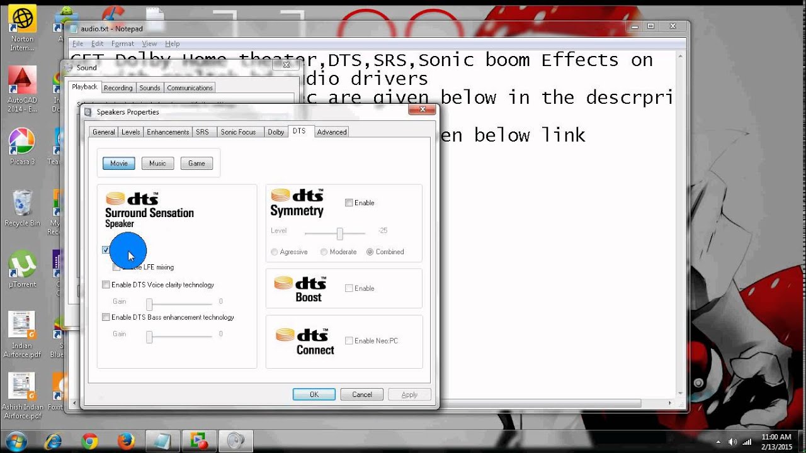Select the Agressive radio option

click(x=275, y=252)
